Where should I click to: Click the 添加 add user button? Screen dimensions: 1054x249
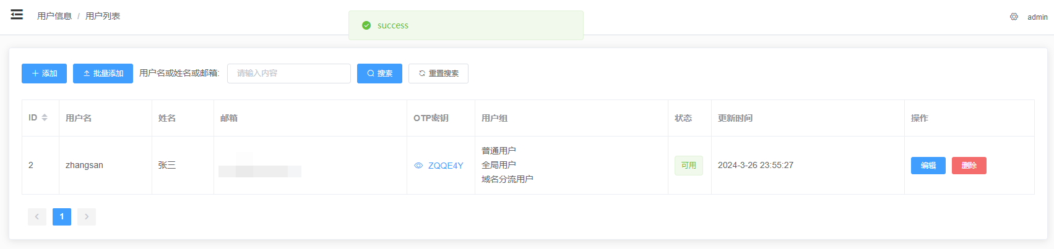[x=44, y=74]
